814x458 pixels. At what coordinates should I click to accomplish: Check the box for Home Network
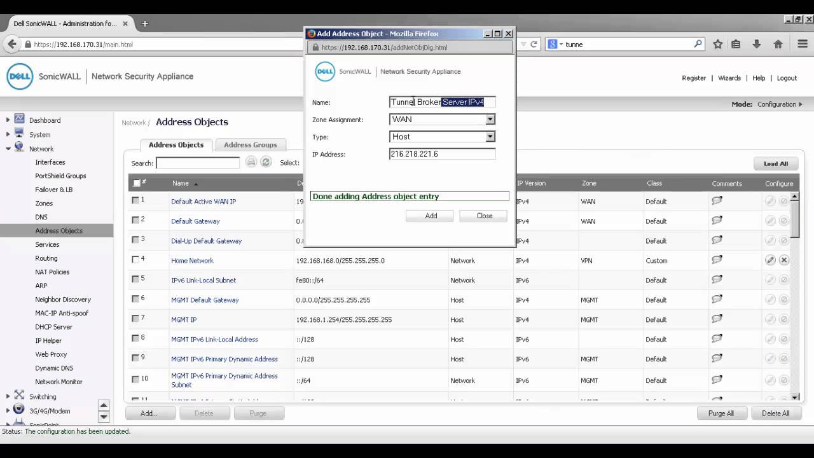[135, 259]
